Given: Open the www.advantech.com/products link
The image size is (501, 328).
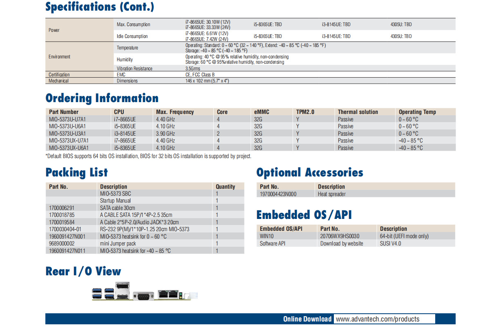Looking at the screenshot, I should click(x=378, y=319).
